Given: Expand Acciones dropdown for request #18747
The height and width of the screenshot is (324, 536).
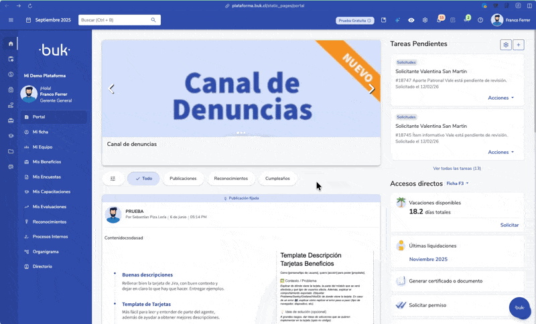Looking at the screenshot, I should [x=501, y=98].
